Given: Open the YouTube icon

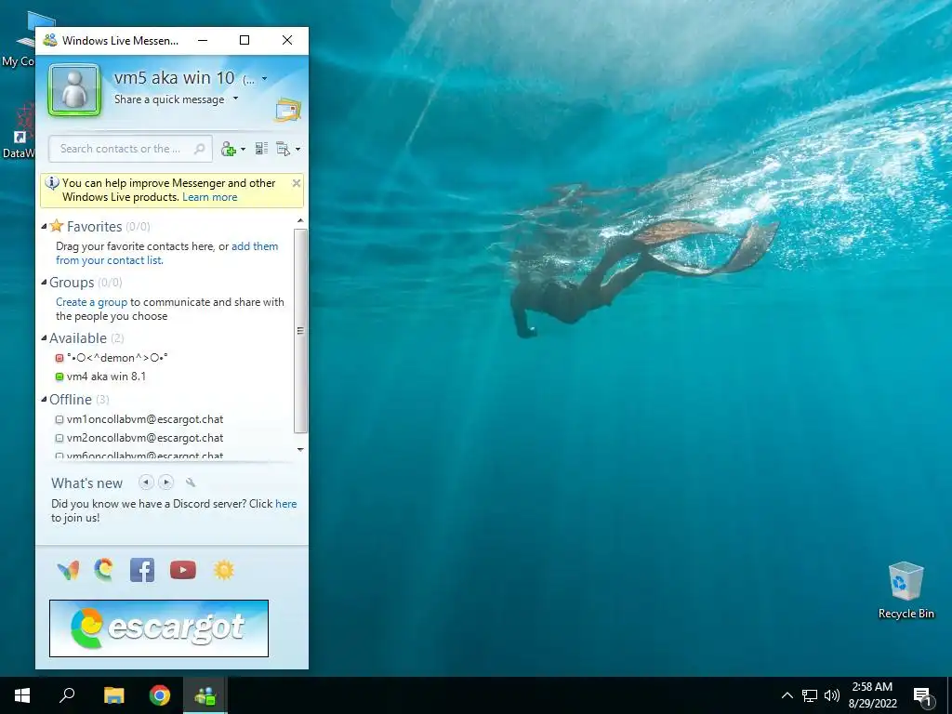Looking at the screenshot, I should pos(183,570).
